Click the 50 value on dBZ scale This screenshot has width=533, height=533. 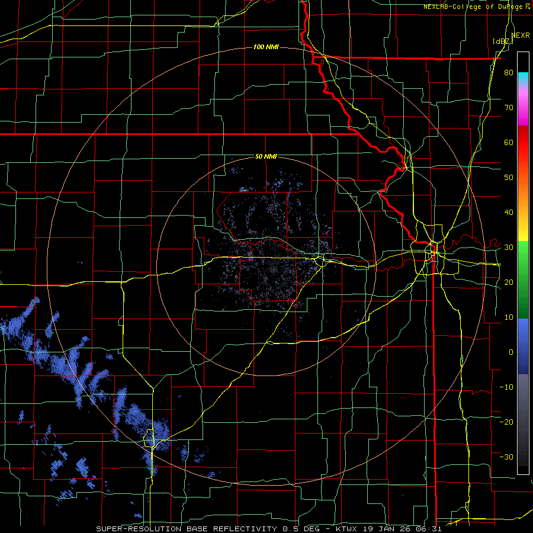pos(509,178)
